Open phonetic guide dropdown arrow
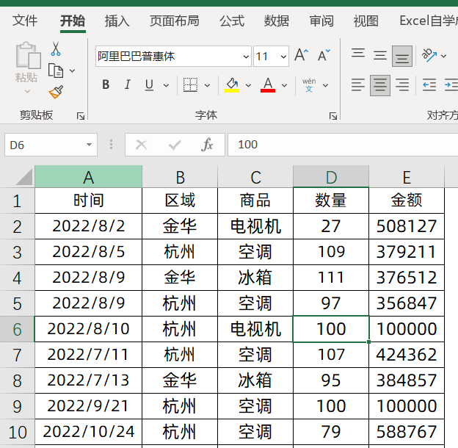The image size is (458, 448). [x=325, y=85]
